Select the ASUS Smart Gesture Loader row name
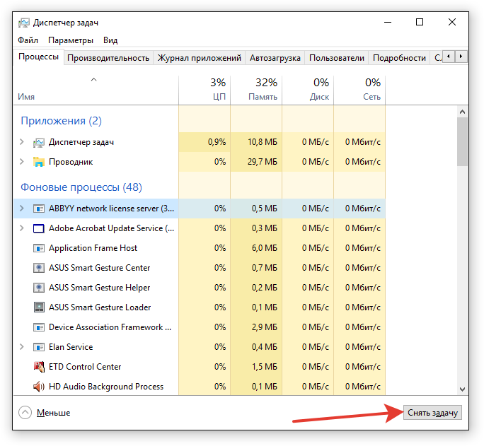 (100, 307)
